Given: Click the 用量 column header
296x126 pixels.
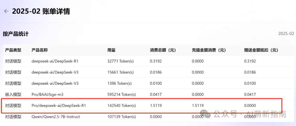Looking at the screenshot, I should point(111,50).
